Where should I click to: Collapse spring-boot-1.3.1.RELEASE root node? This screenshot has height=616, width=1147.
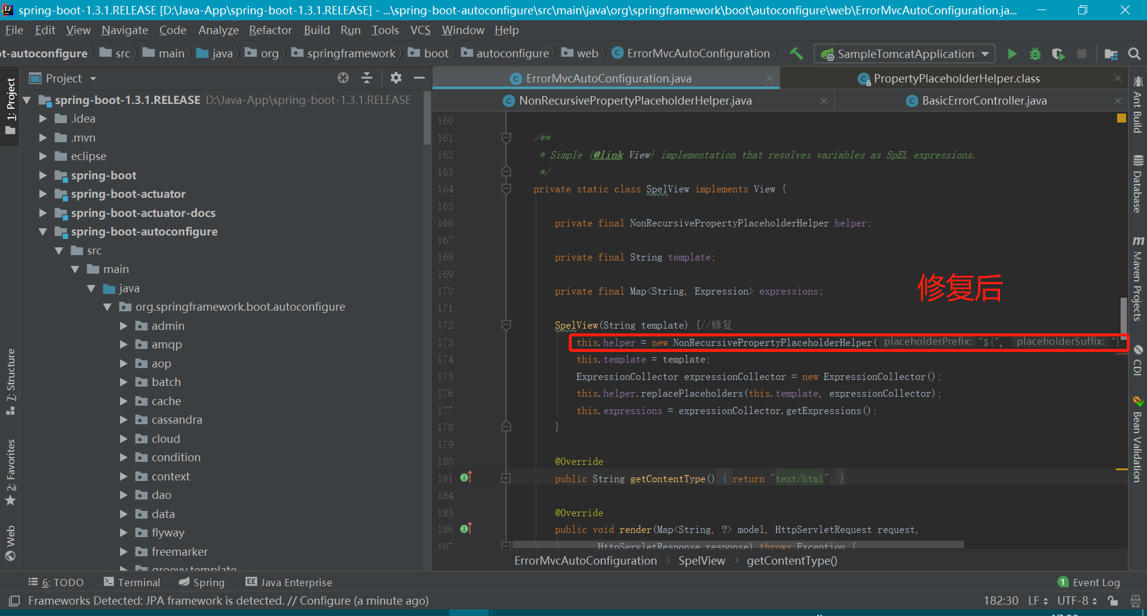(27, 100)
